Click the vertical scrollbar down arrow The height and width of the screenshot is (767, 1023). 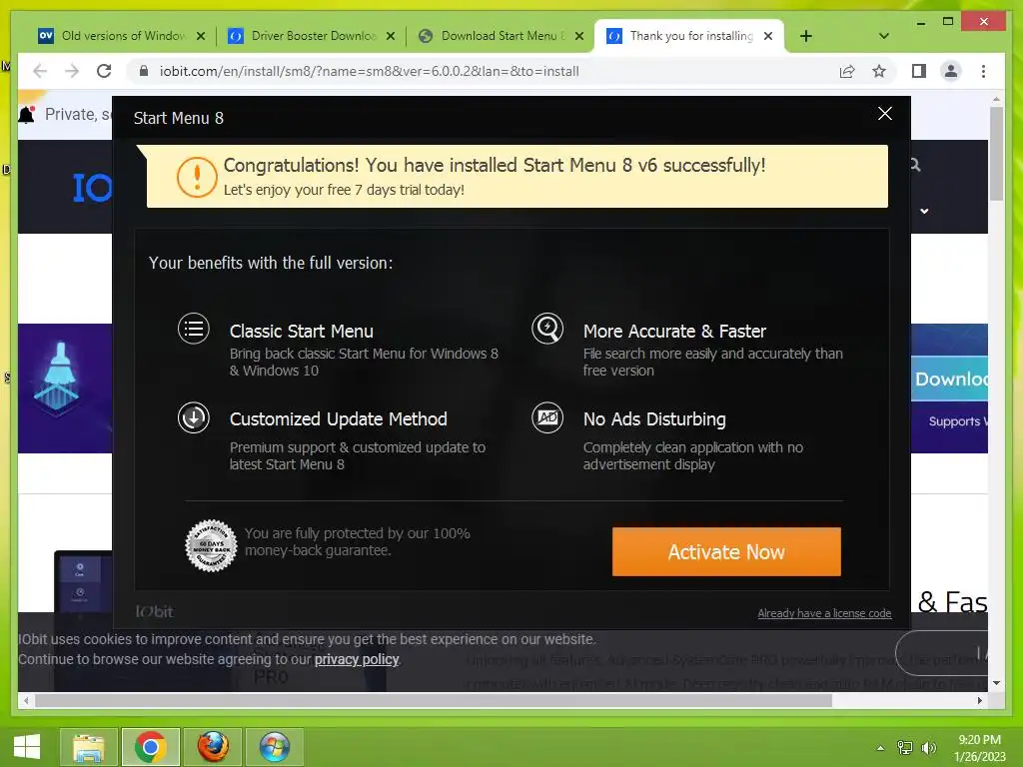point(996,683)
